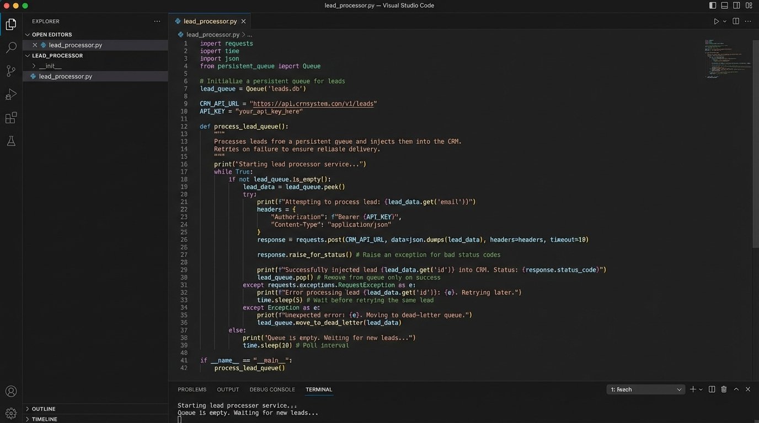Open the Run and Debug view

10,95
